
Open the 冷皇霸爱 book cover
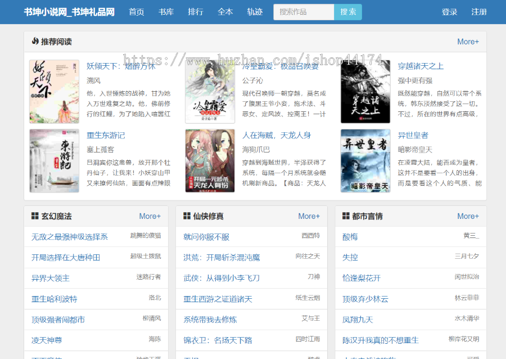coord(210,91)
